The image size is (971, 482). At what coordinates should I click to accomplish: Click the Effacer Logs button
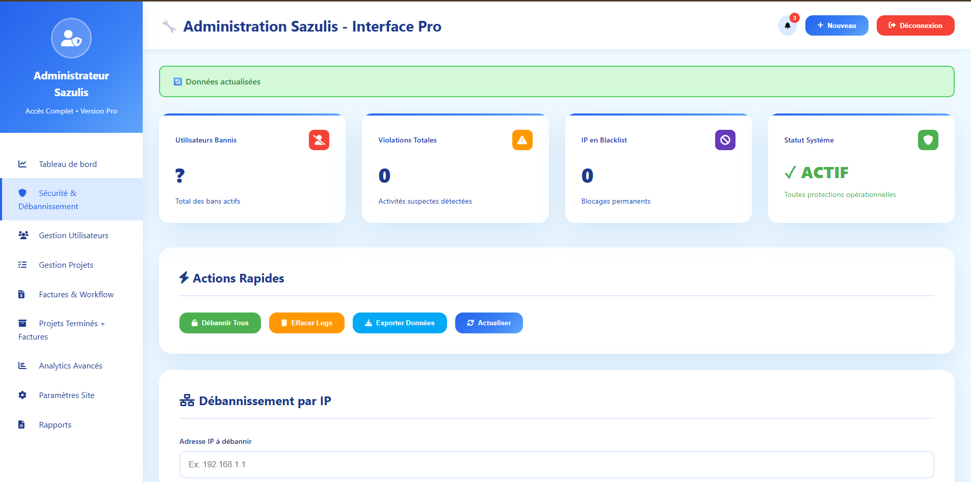pos(306,323)
